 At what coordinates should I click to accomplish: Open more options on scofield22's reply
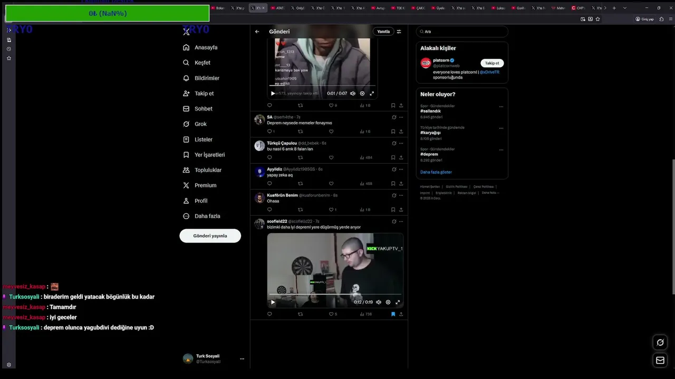[x=401, y=222]
